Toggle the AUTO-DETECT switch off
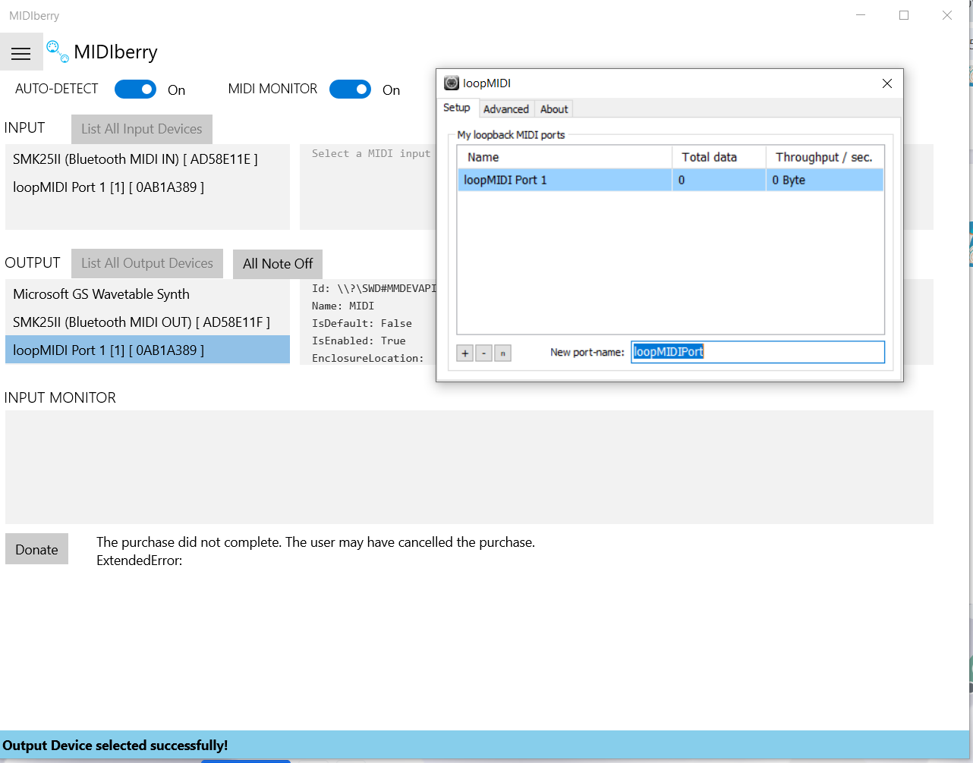 [x=135, y=89]
